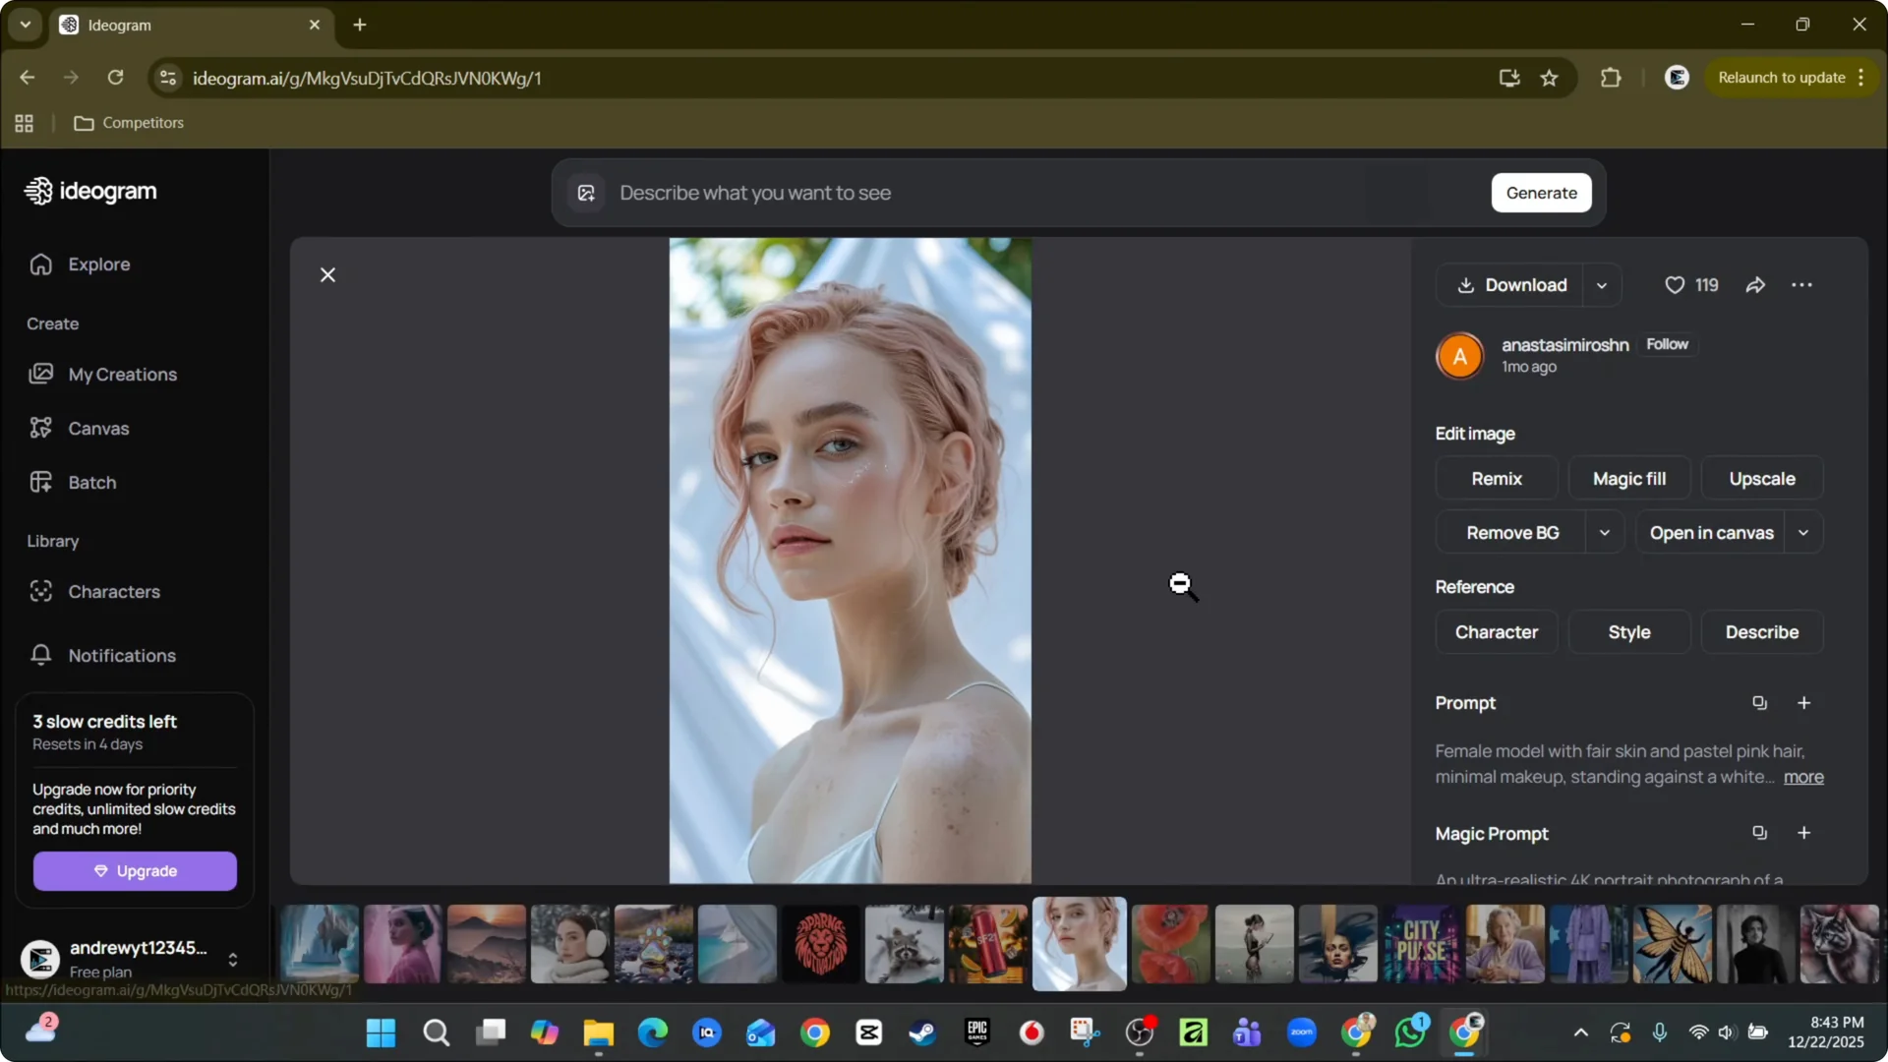Like the image with the heart

1675,284
